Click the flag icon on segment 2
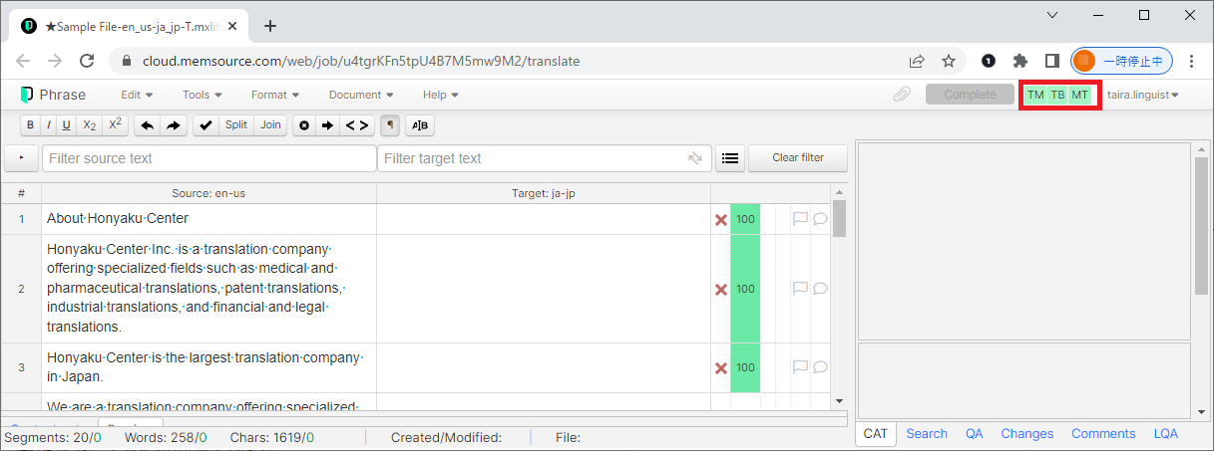1214x451 pixels. pos(799,289)
